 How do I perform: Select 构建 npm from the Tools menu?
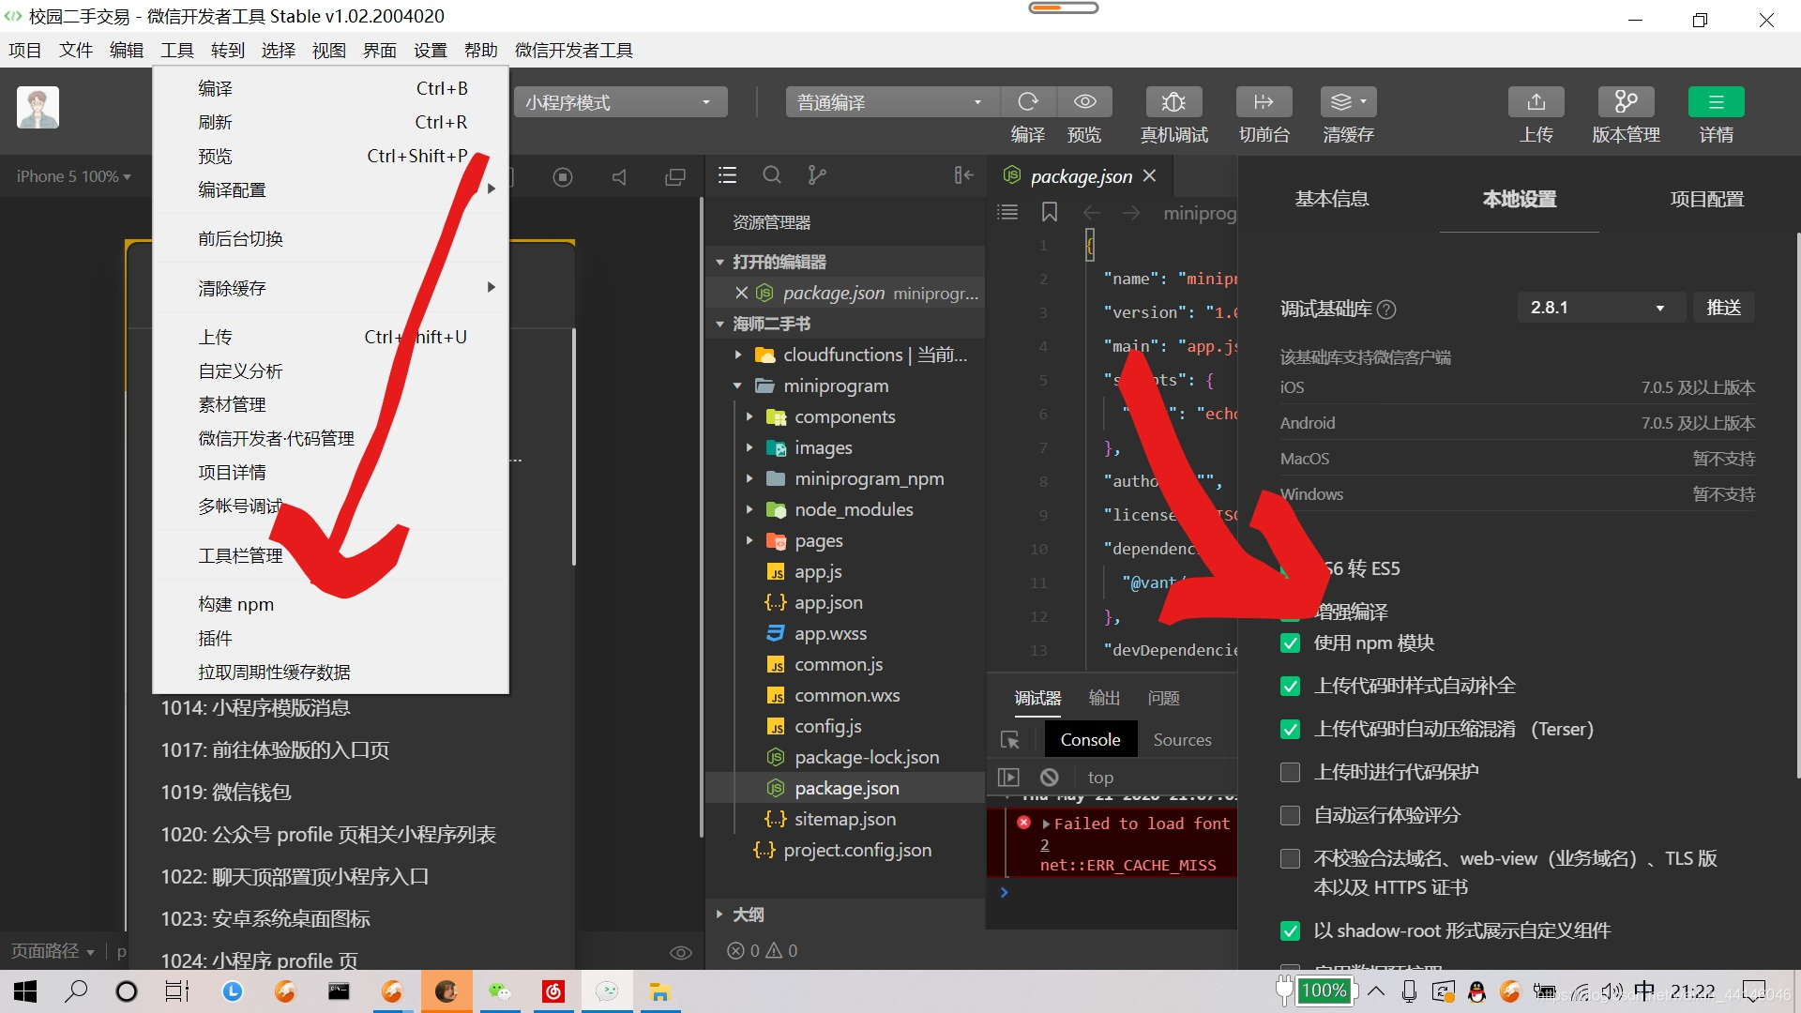coord(235,604)
